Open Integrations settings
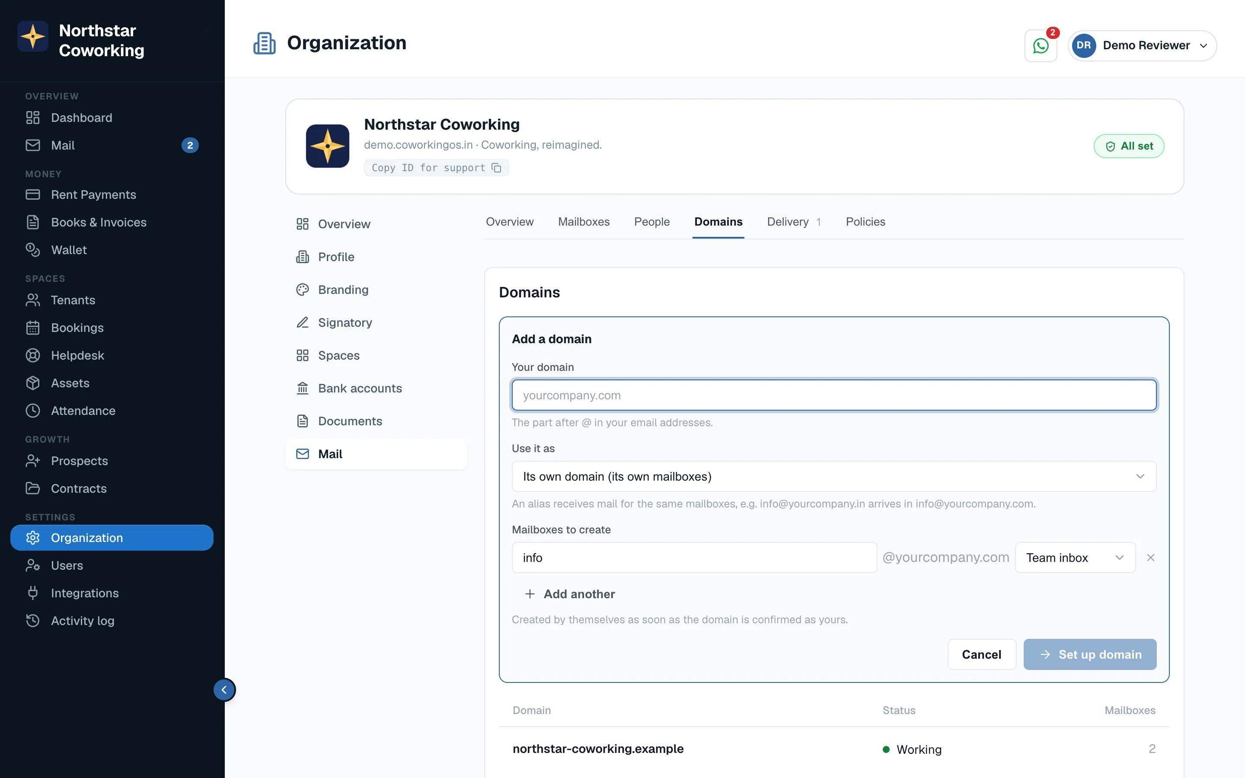Image resolution: width=1245 pixels, height=778 pixels. [x=112, y=593]
